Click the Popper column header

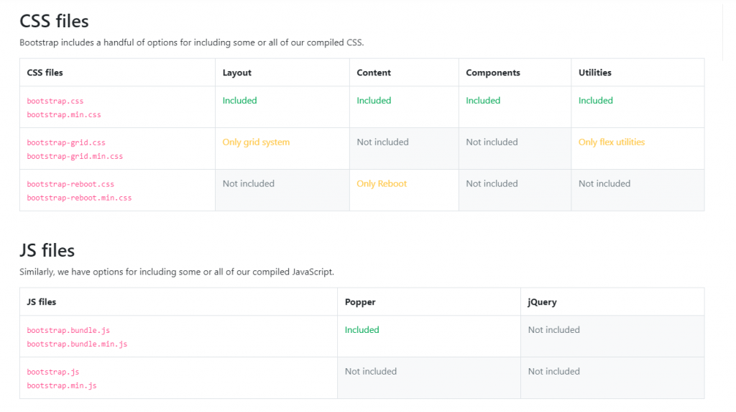pyautogui.click(x=360, y=302)
